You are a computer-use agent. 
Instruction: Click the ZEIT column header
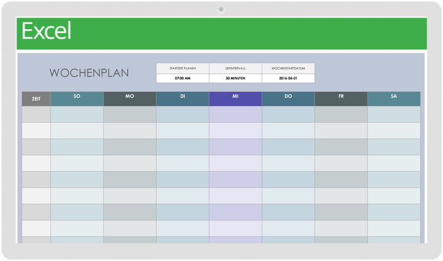coord(36,99)
